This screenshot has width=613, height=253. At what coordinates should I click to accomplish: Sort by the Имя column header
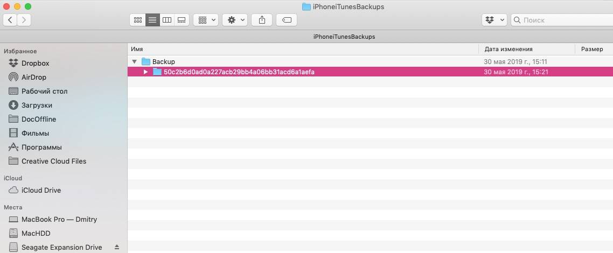click(302, 49)
